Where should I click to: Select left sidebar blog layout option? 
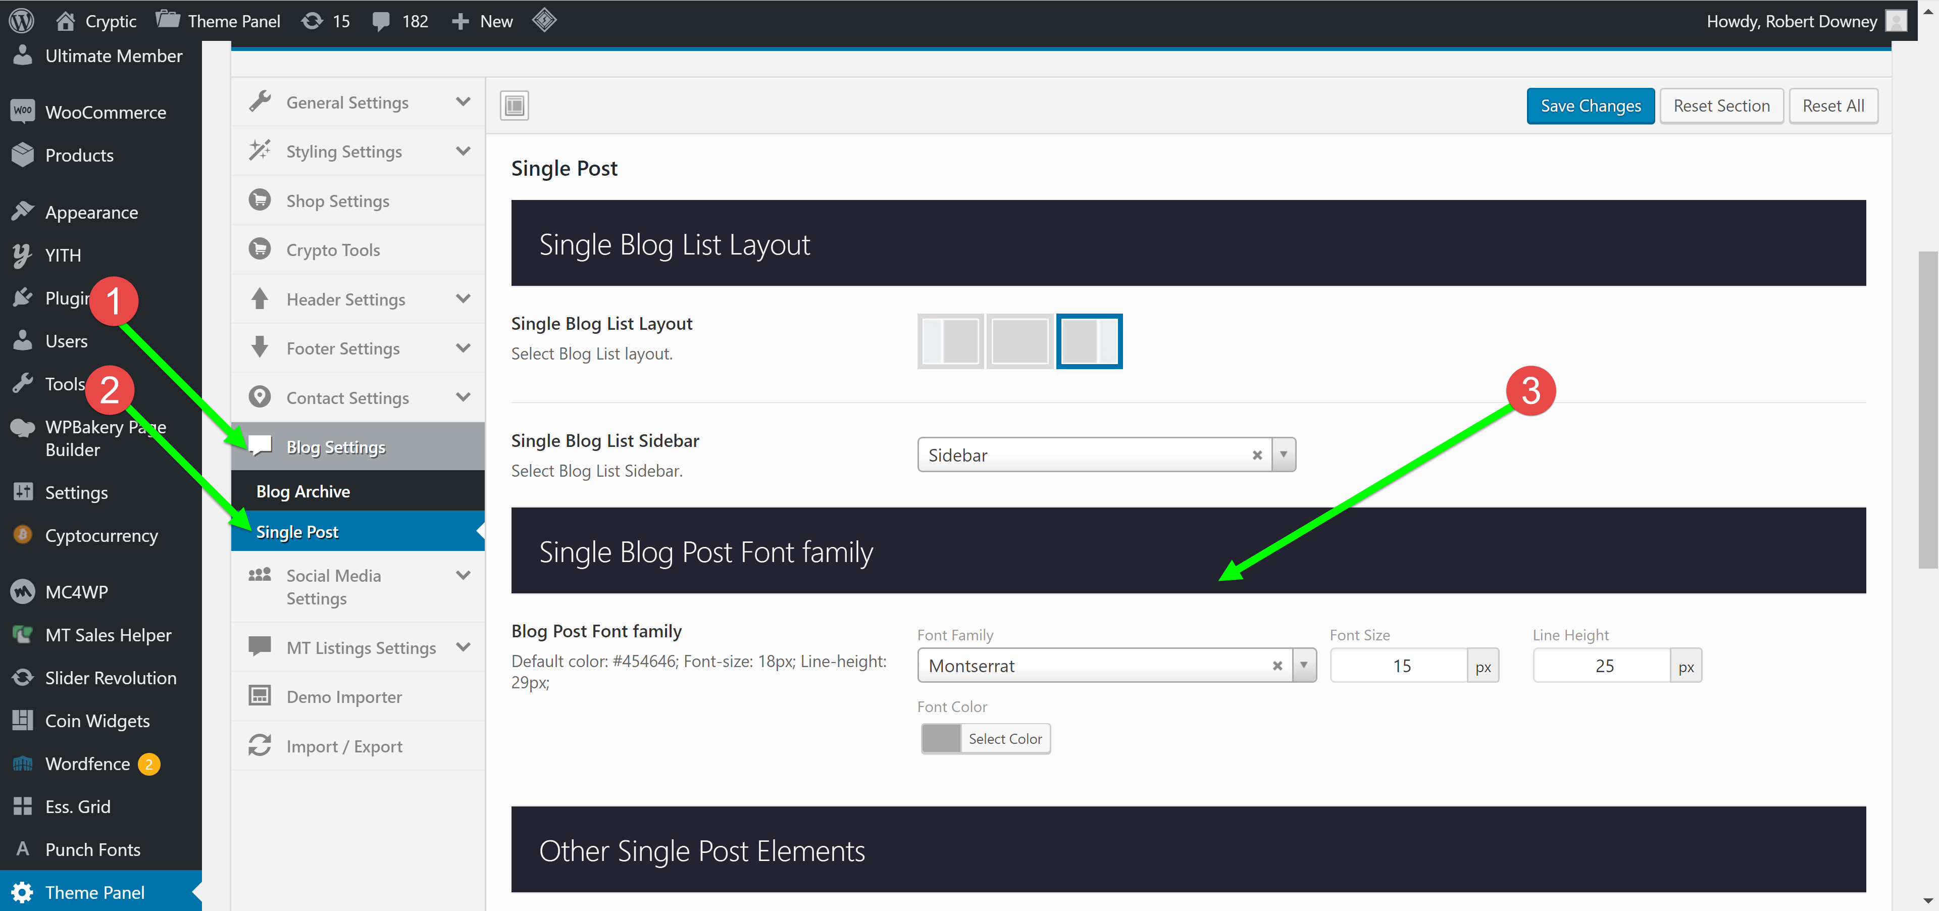click(950, 341)
